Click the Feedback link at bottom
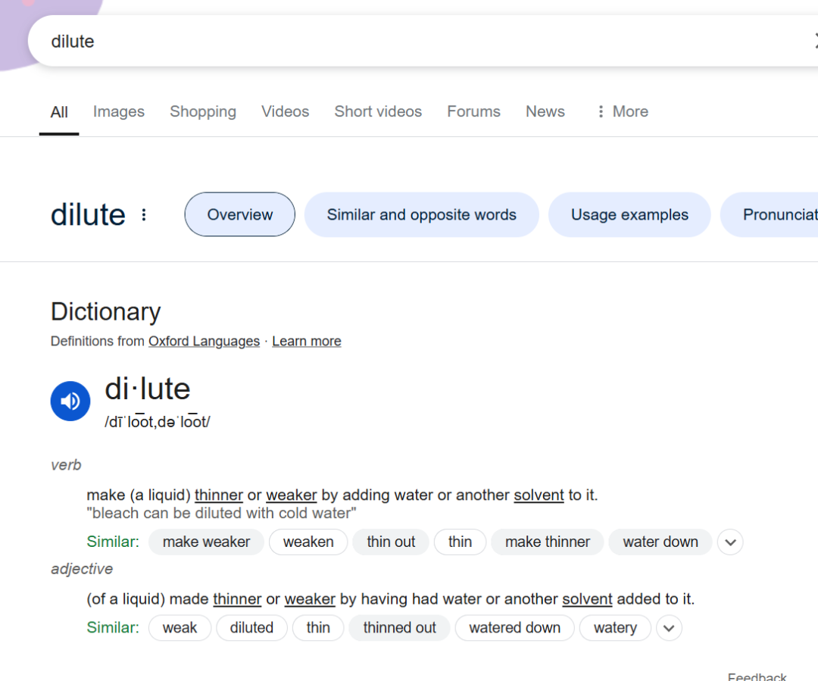Screen dimensions: 818x681 (x=757, y=676)
